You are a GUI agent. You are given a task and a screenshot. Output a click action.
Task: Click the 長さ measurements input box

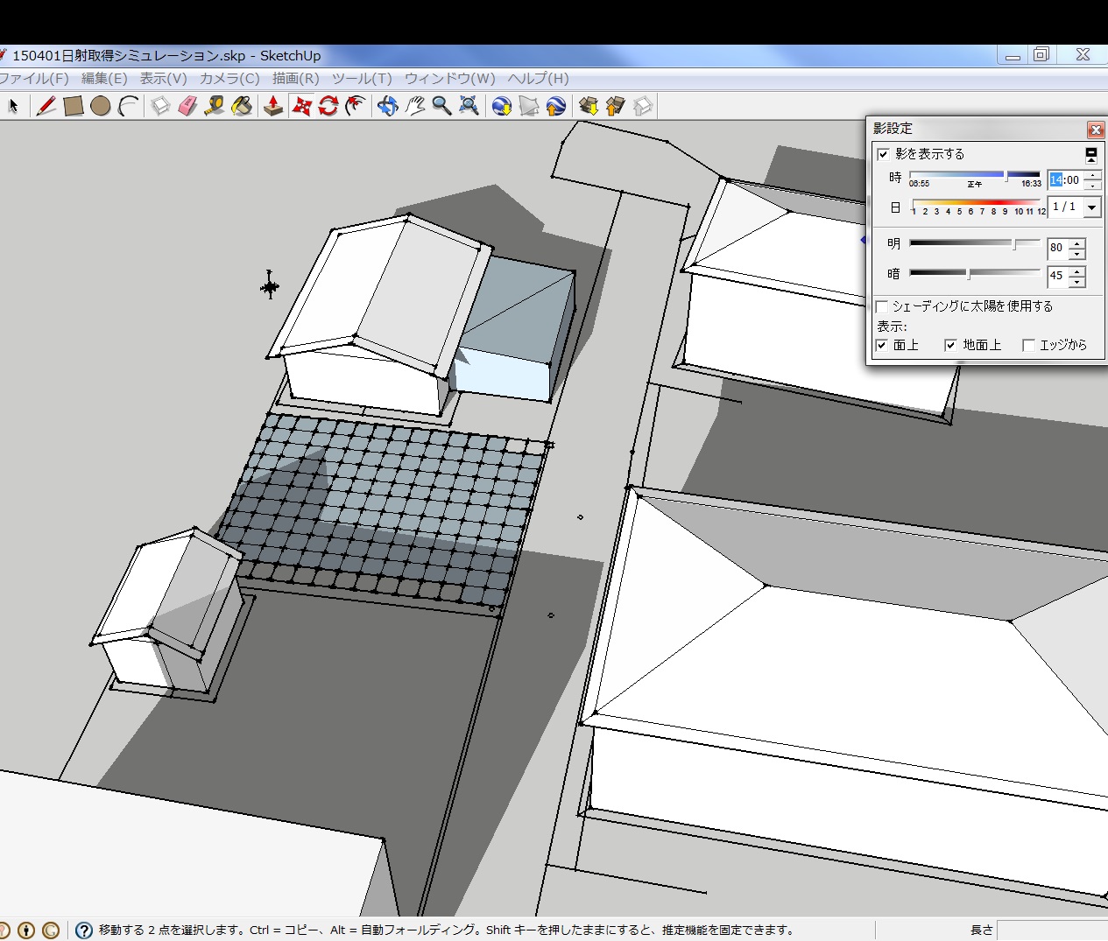(x=1052, y=930)
